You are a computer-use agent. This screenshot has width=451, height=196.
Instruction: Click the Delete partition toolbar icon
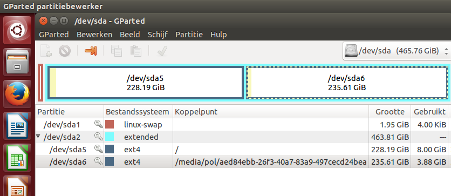[65, 51]
